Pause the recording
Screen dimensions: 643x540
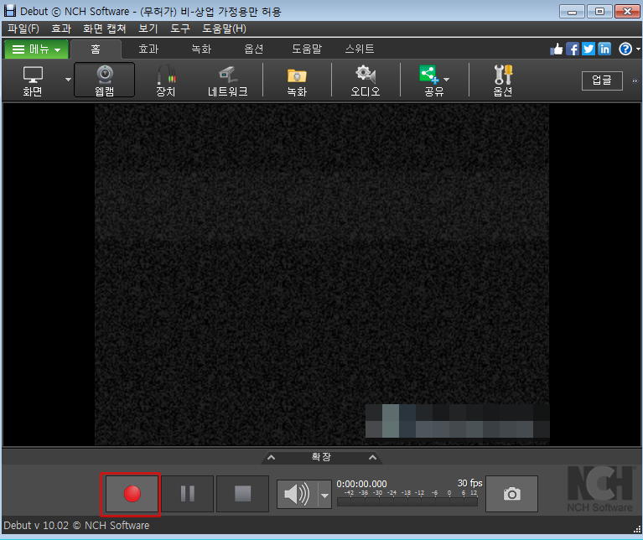188,494
